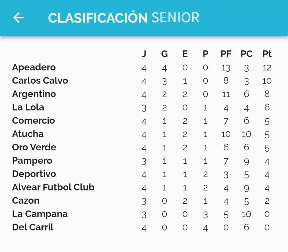Tap the Pampero team name
The width and height of the screenshot is (288, 252).
(x=32, y=161)
